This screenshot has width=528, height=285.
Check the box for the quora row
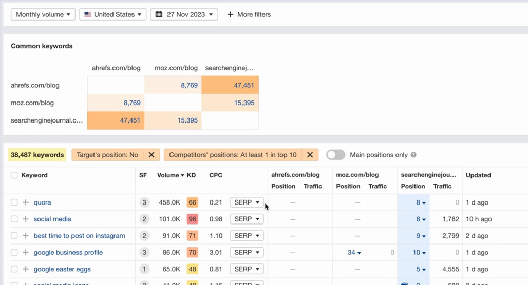[14, 202]
